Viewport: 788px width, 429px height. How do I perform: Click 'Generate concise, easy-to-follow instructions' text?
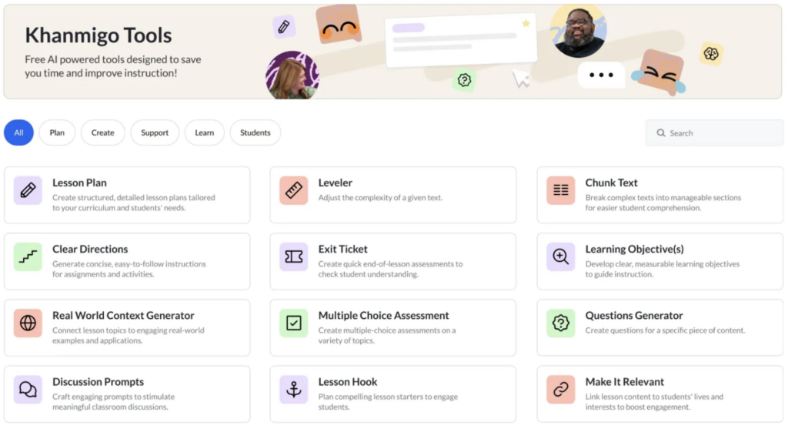click(129, 264)
